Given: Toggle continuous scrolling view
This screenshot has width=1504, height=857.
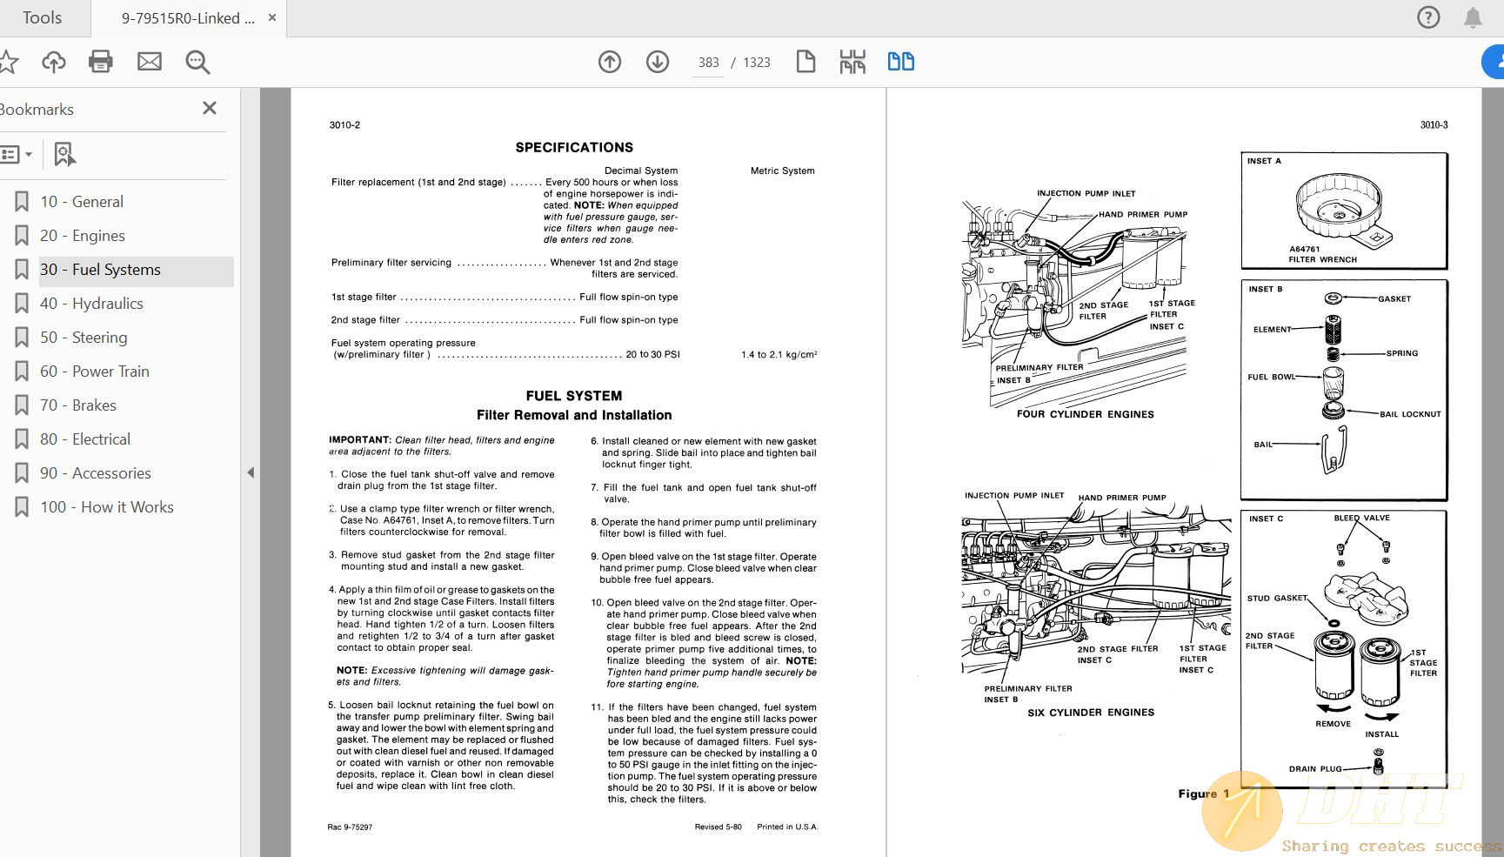Looking at the screenshot, I should coord(852,62).
